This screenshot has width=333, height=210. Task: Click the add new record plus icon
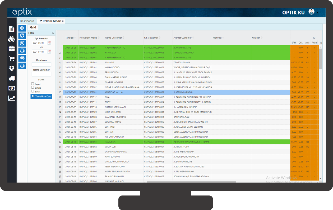tap(22, 28)
